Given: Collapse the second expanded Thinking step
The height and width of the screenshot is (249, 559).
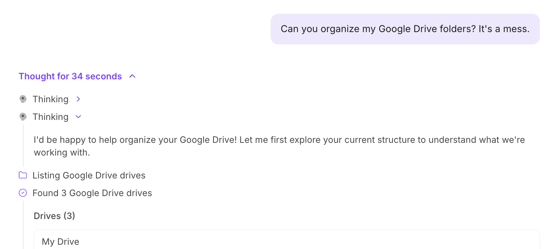Looking at the screenshot, I should (78, 117).
